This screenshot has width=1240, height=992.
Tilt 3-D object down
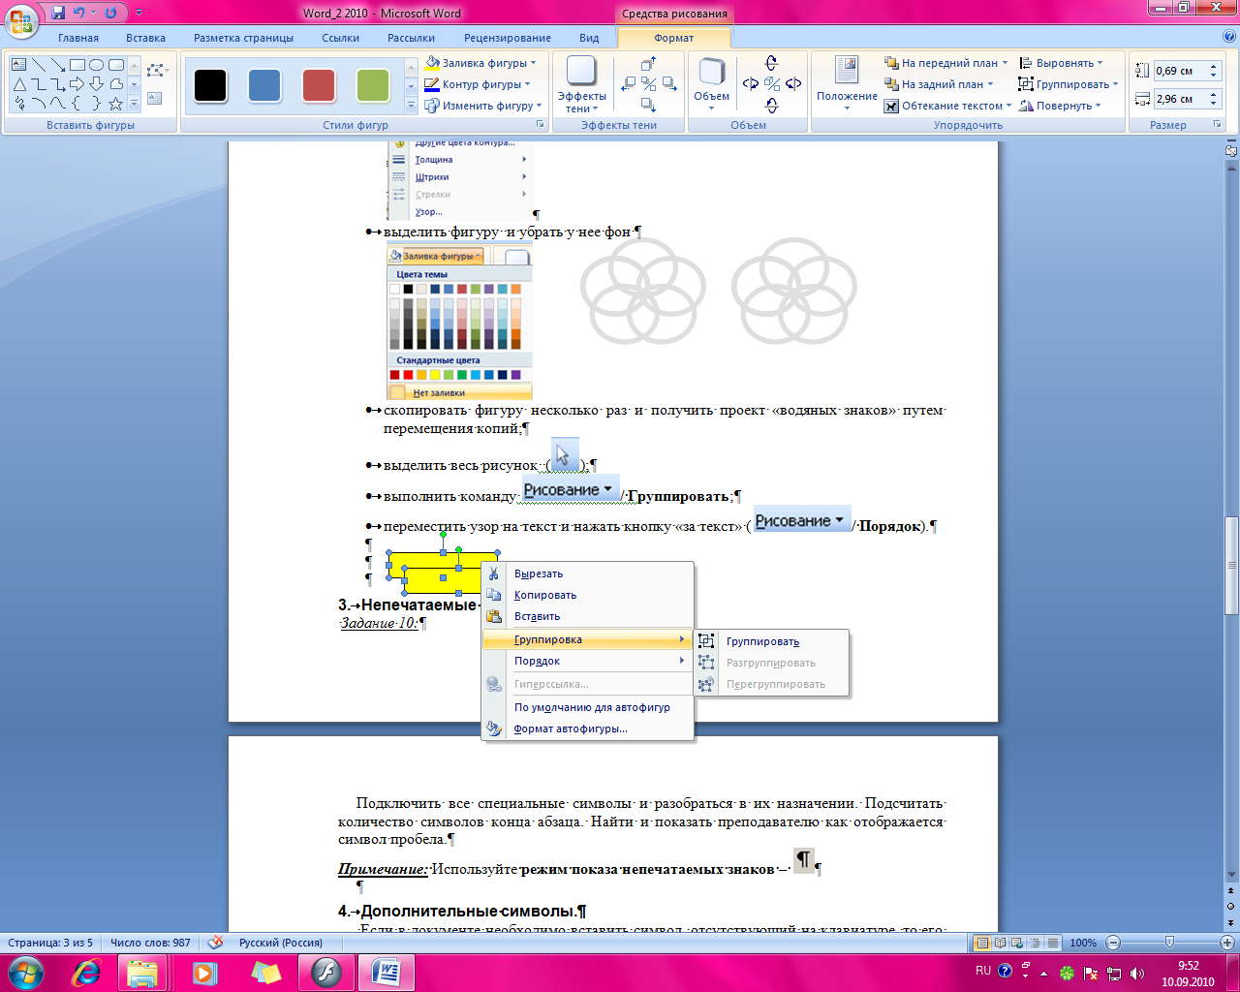tap(771, 105)
